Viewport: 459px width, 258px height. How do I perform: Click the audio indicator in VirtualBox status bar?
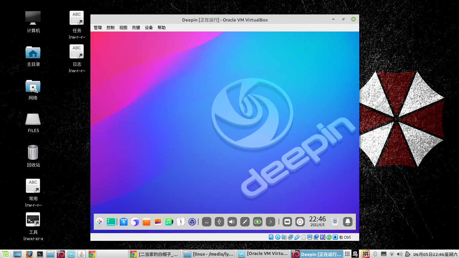coord(284,237)
